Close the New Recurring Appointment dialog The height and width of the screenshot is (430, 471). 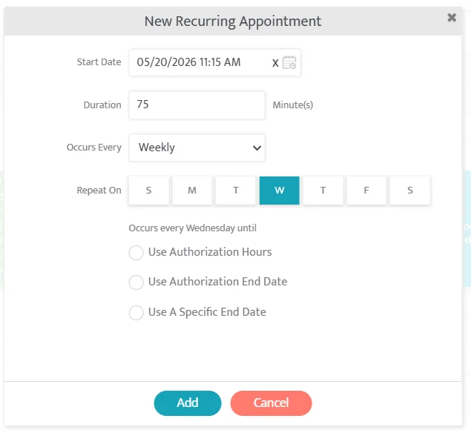452,18
